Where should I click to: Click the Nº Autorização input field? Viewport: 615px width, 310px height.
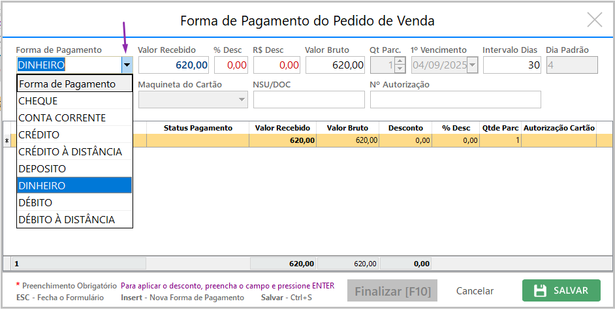pyautogui.click(x=455, y=100)
